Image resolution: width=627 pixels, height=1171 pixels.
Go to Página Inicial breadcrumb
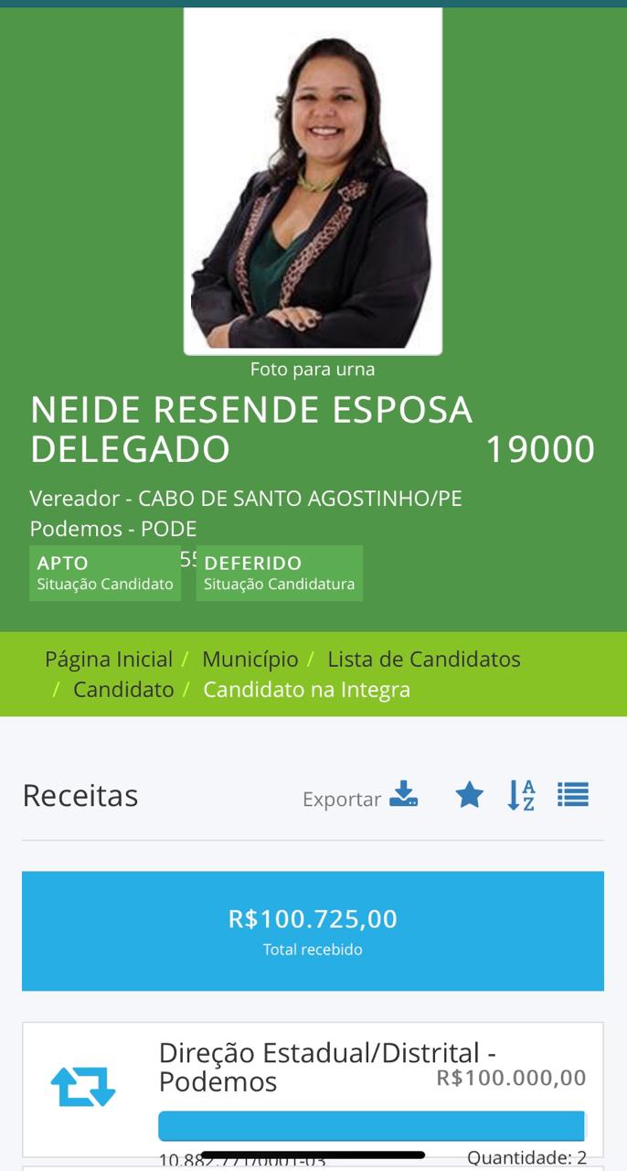(x=109, y=660)
